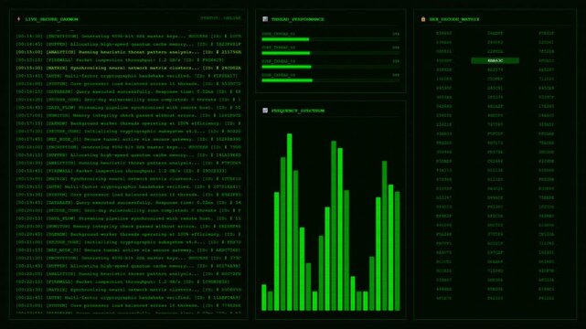Viewport: 586px width, 329px height.
Task: Click the tallest bar in the frequency spectrum
Action: tap(289, 222)
